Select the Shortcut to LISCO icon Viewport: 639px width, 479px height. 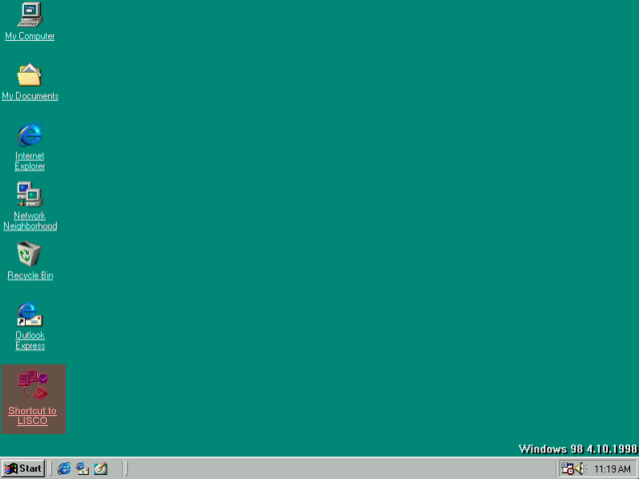pyautogui.click(x=32, y=385)
